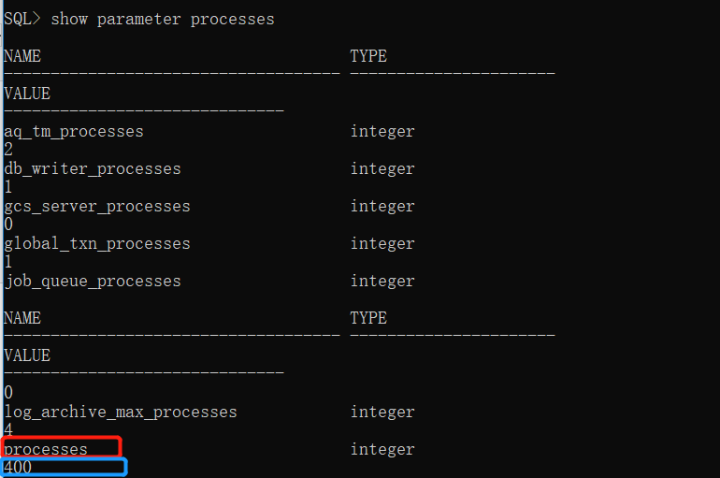
Task: Click the value 400 in blue box
Action: click(18, 468)
